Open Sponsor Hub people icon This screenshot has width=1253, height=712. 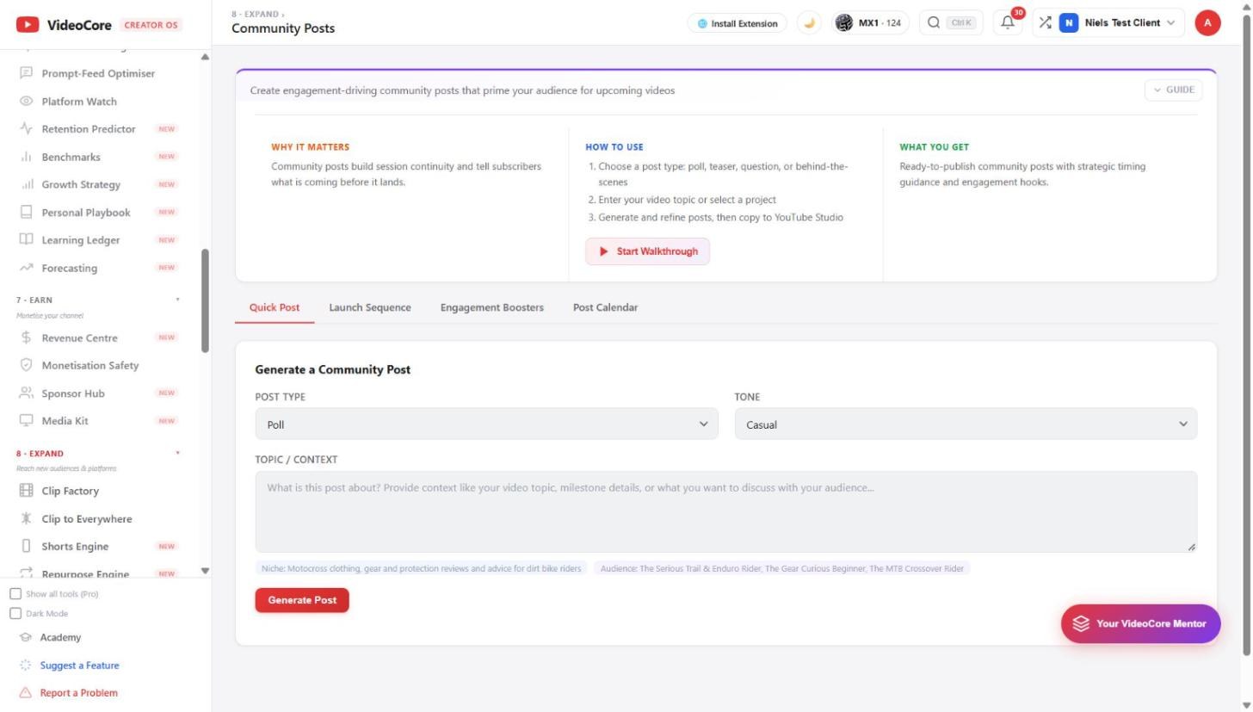(x=26, y=393)
